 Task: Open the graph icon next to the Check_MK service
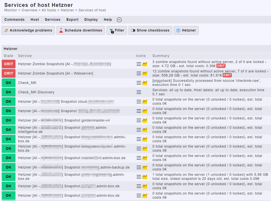pos(145,83)
